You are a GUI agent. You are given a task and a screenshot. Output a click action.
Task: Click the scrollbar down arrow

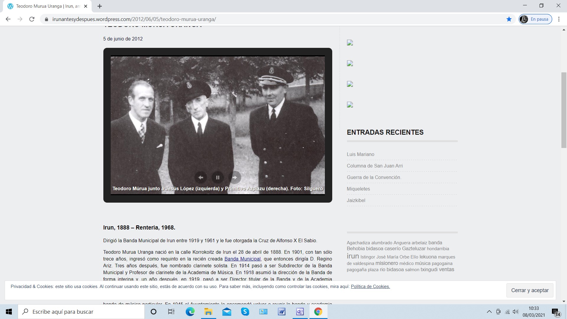(x=564, y=301)
